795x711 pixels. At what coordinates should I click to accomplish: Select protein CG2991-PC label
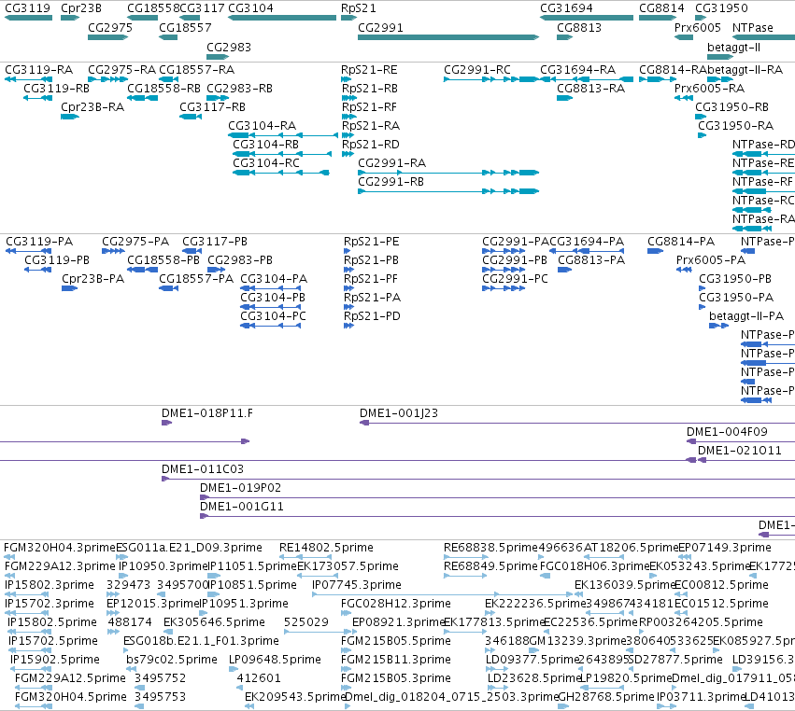pyautogui.click(x=515, y=279)
